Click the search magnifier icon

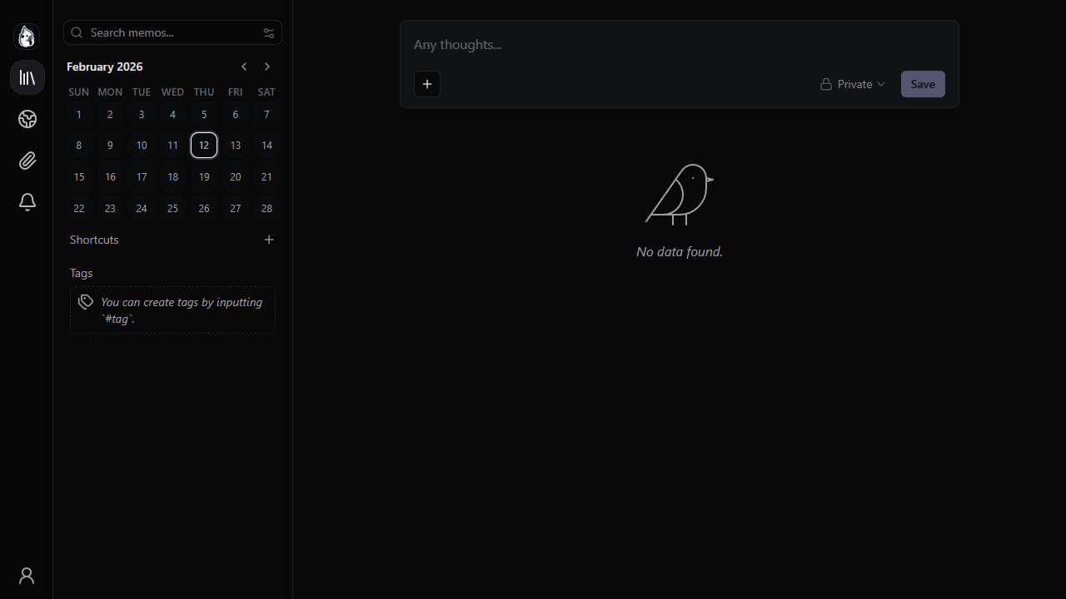[77, 32]
